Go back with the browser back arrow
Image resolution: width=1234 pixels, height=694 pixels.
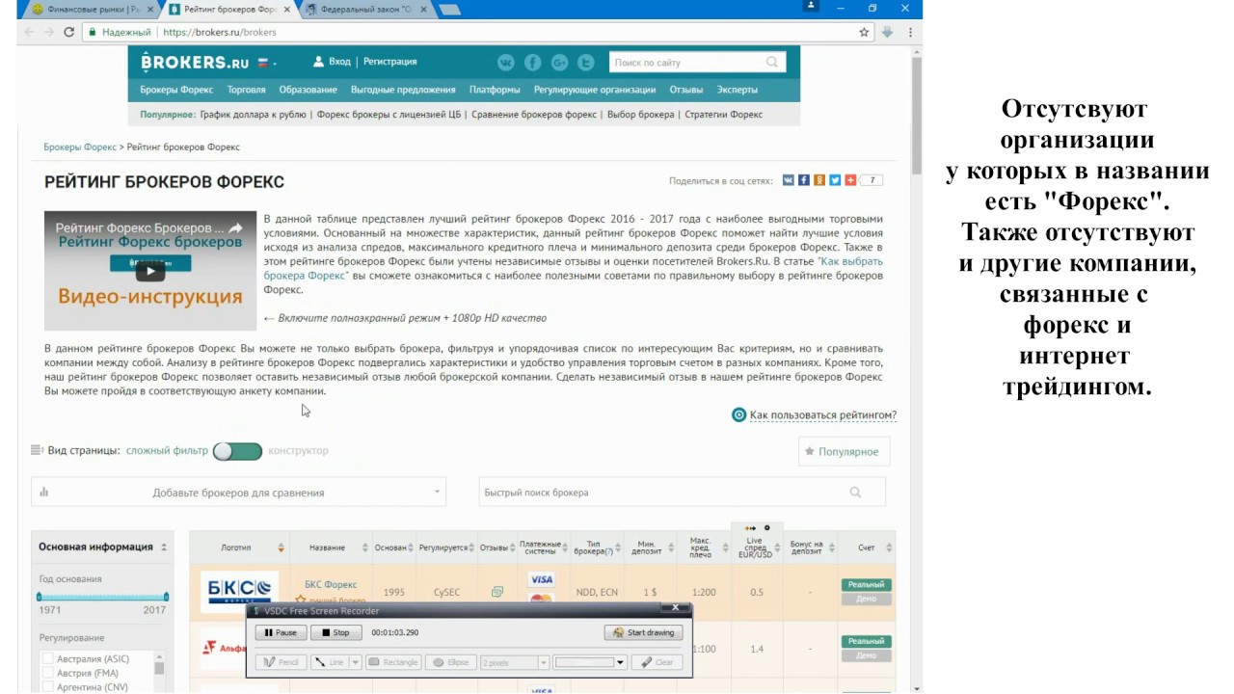28,32
